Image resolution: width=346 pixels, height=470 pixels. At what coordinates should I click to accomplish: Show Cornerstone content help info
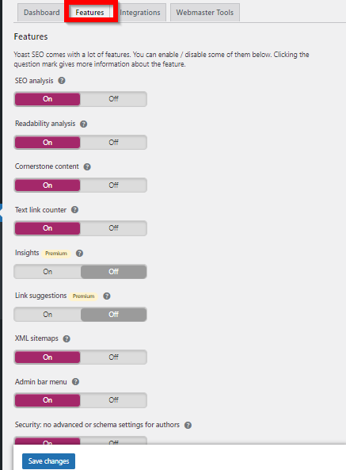(x=87, y=166)
